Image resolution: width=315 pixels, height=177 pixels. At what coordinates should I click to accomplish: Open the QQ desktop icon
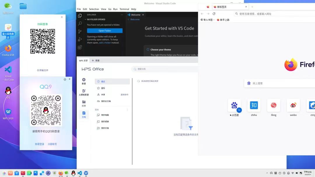point(8,92)
